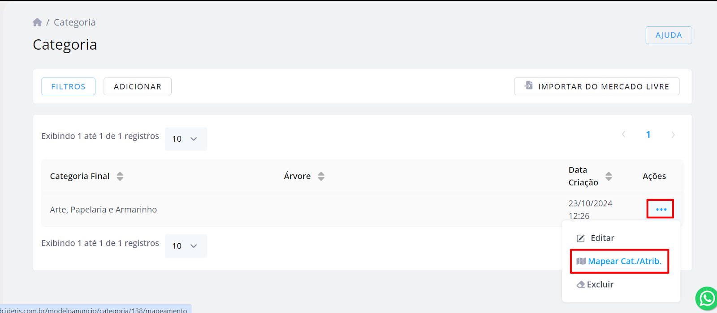Sort by Data Criação arrows

click(x=608, y=176)
